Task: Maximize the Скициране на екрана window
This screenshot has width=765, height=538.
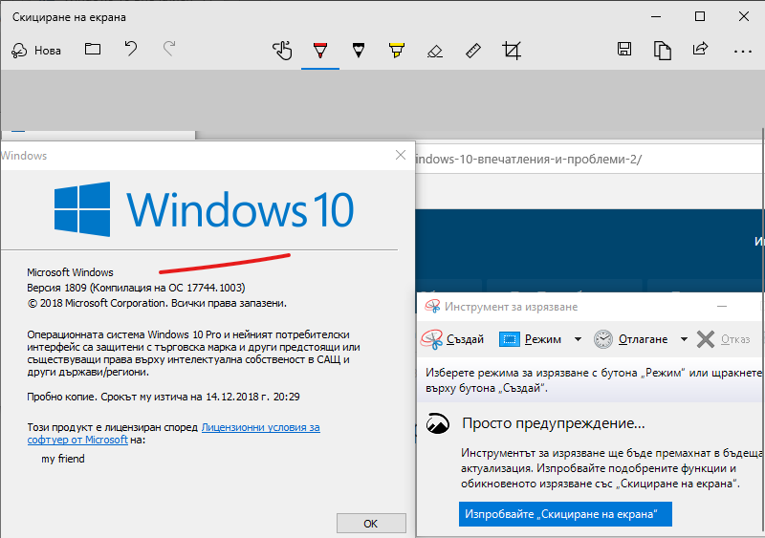Action: pyautogui.click(x=700, y=16)
